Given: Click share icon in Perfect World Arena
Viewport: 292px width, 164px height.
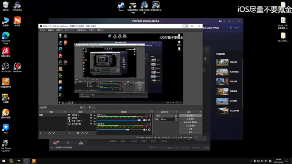Looking at the screenshot, I should [x=205, y=59].
